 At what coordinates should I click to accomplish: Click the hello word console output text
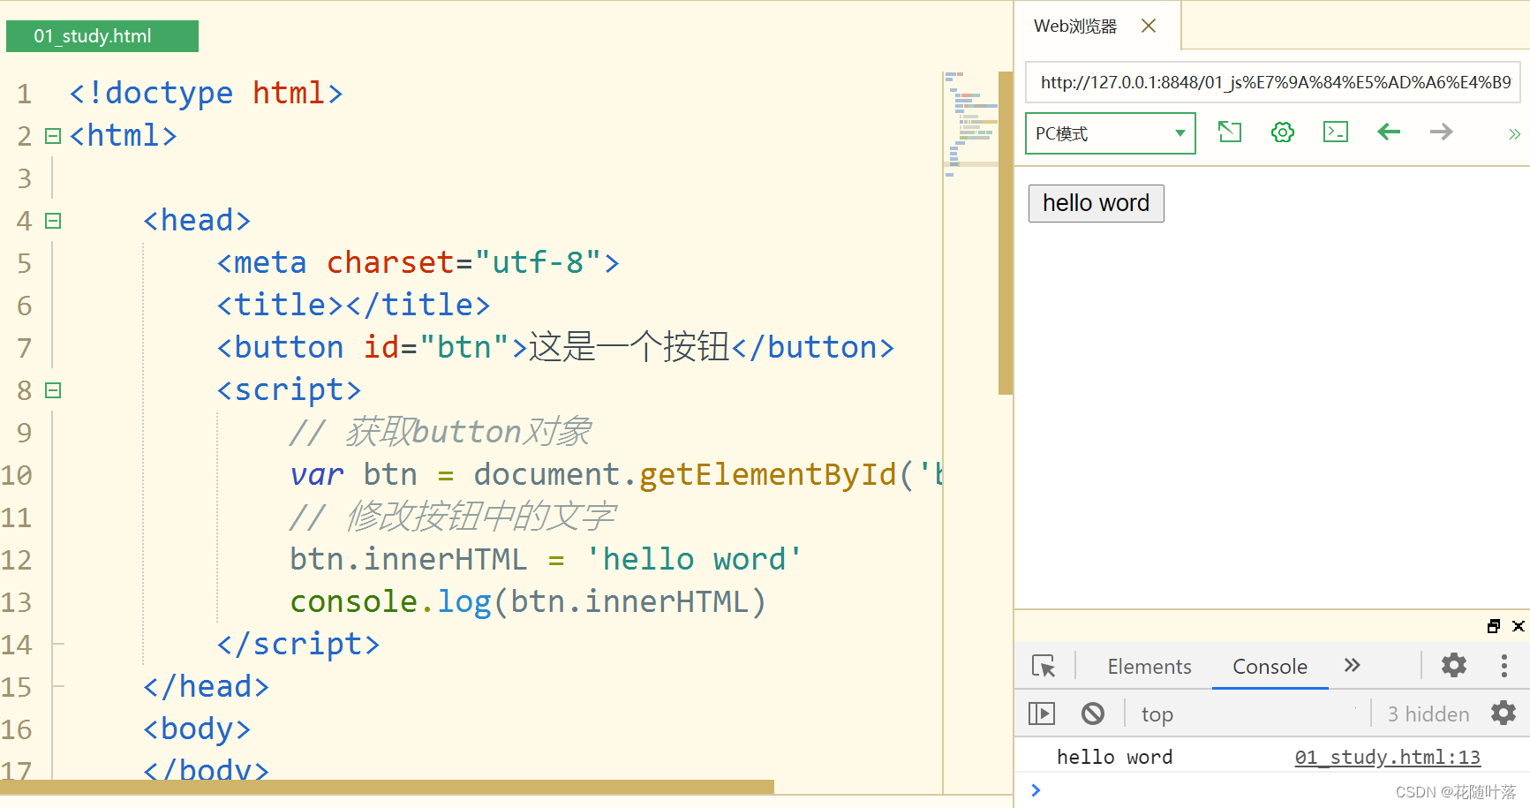click(x=1114, y=757)
